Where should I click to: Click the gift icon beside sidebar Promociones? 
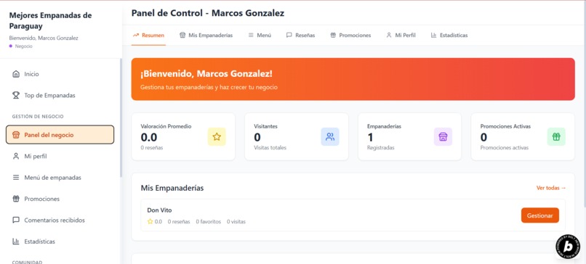click(x=16, y=199)
